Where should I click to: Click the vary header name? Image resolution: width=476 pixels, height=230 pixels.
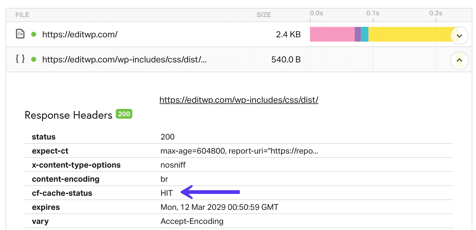pyautogui.click(x=40, y=221)
